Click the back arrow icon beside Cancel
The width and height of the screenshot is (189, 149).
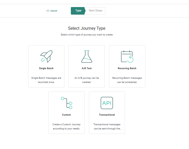click(48, 11)
